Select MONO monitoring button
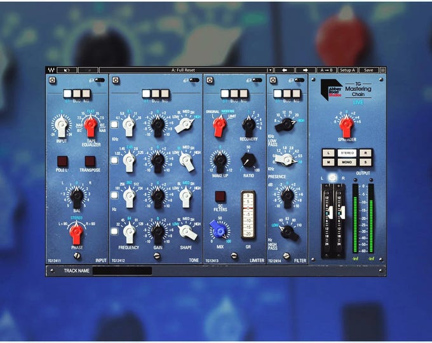 point(347,162)
